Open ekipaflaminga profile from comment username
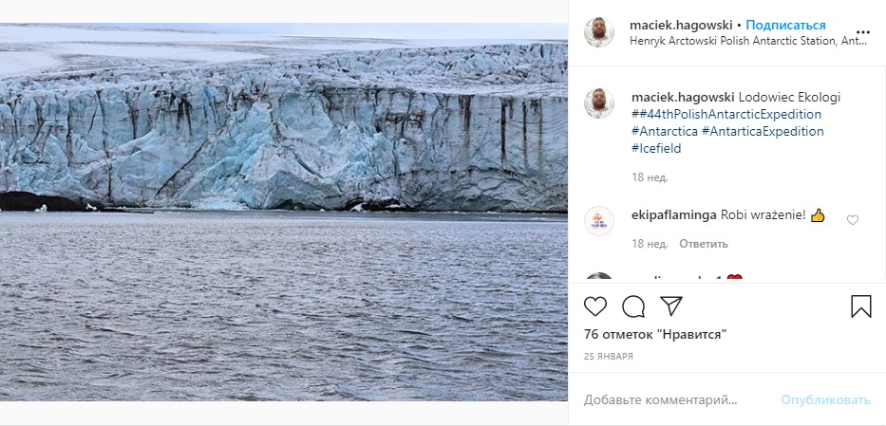Viewport: 886px width, 426px height. coord(673,215)
